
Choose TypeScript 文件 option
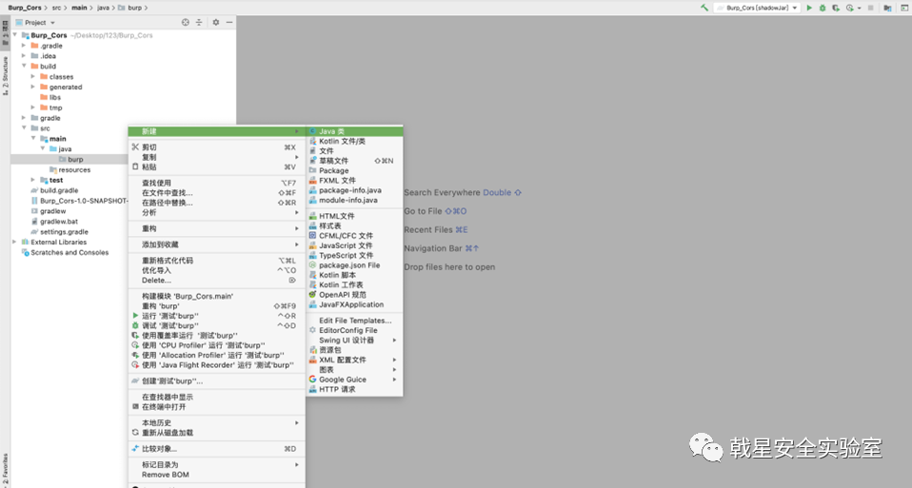tap(354, 256)
